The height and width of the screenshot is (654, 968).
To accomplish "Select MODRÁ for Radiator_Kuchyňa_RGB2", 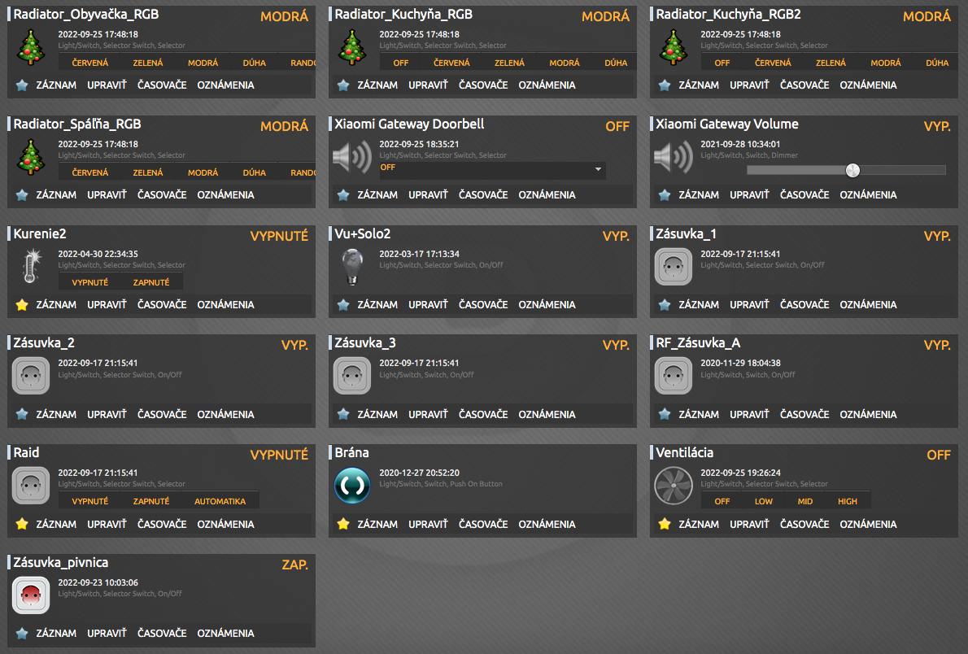I will pyautogui.click(x=885, y=63).
